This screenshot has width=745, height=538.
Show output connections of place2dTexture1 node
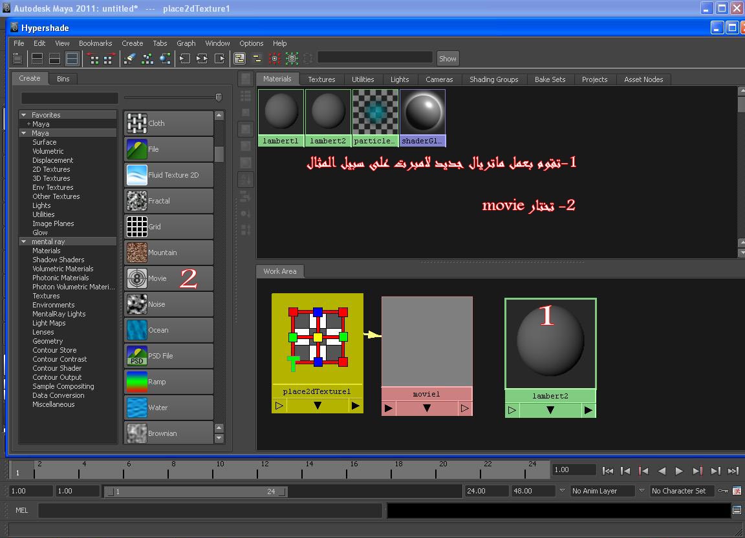(x=356, y=406)
